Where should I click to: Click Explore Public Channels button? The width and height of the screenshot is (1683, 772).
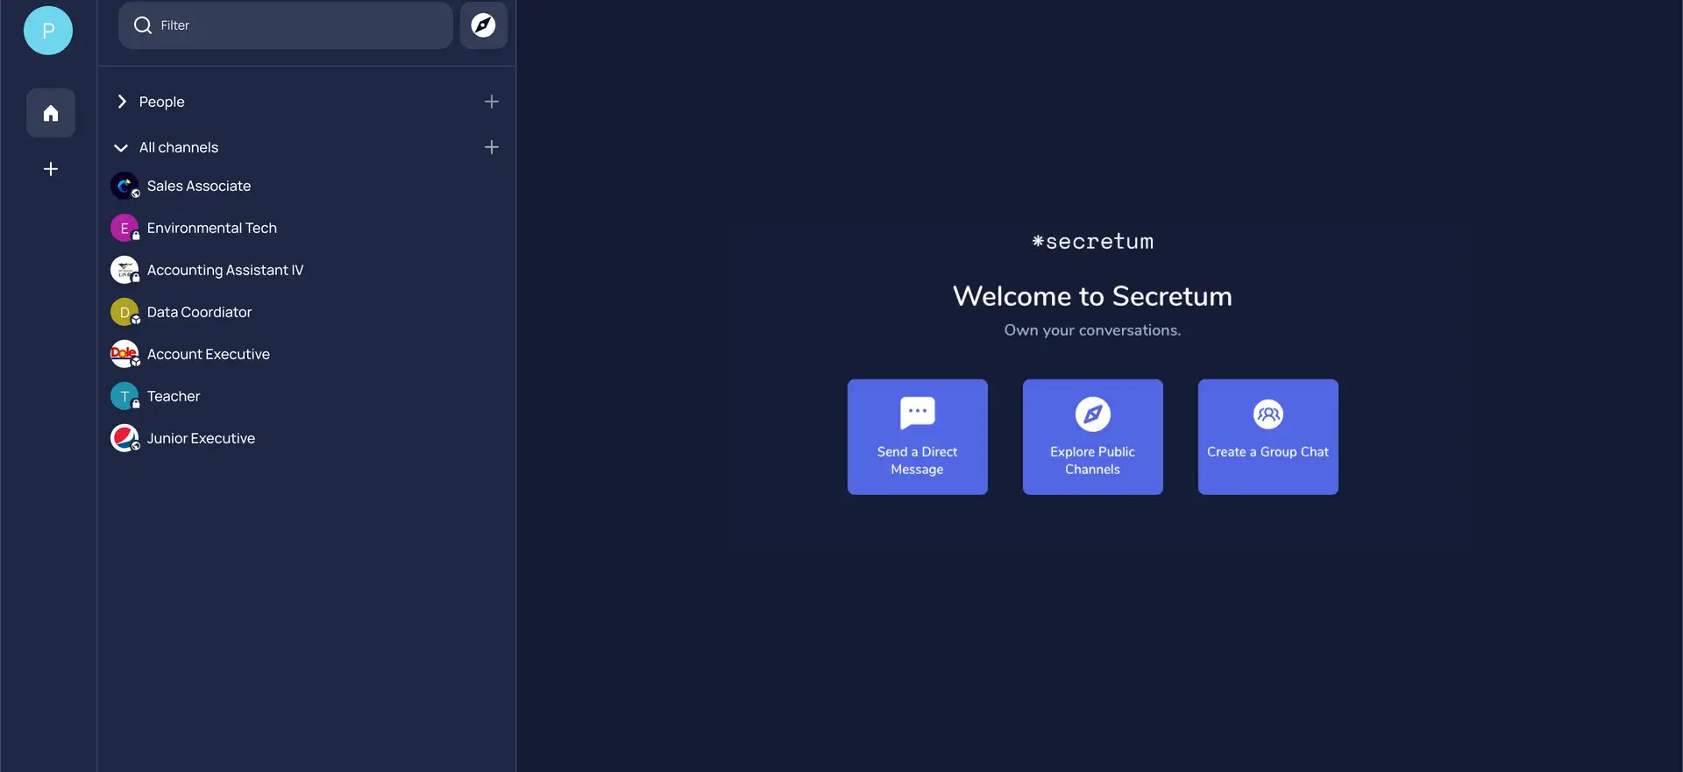1092,436
